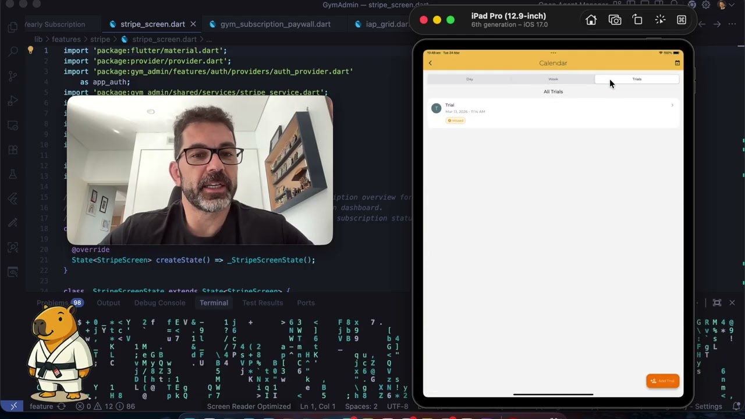Screen dimensions: 745x419
Task: Click 'Spaces: 2' in status bar
Action: [361, 406]
